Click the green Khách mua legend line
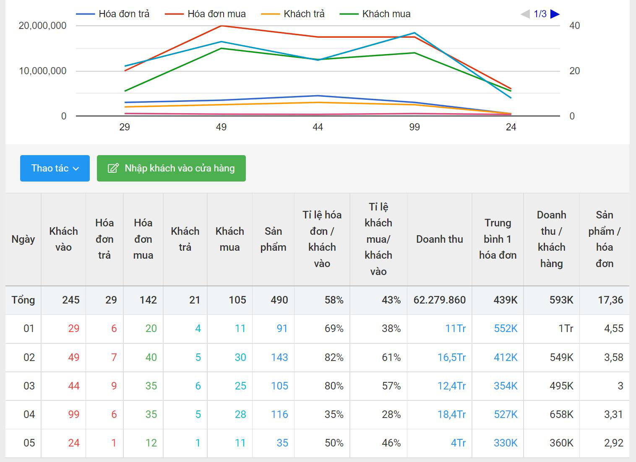 tap(349, 14)
